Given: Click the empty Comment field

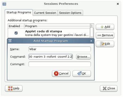Looking at the screenshot, I should 60,64.
